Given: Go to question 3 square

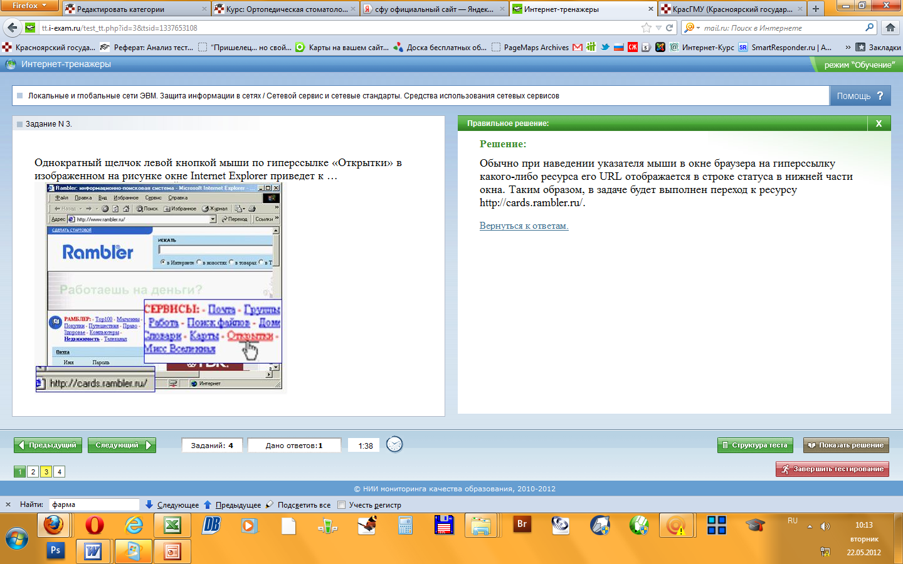Looking at the screenshot, I should 46,472.
